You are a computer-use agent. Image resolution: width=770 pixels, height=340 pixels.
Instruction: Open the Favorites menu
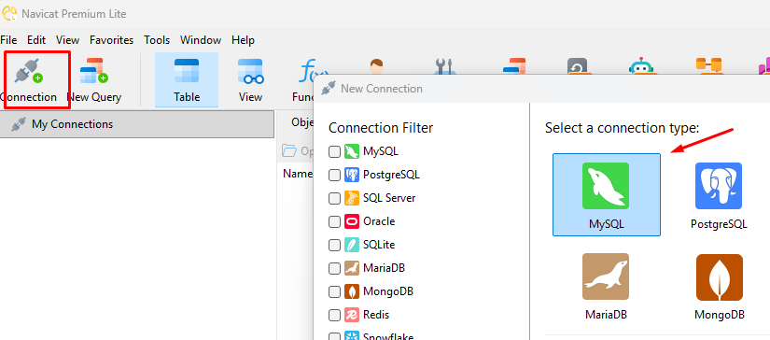[111, 40]
